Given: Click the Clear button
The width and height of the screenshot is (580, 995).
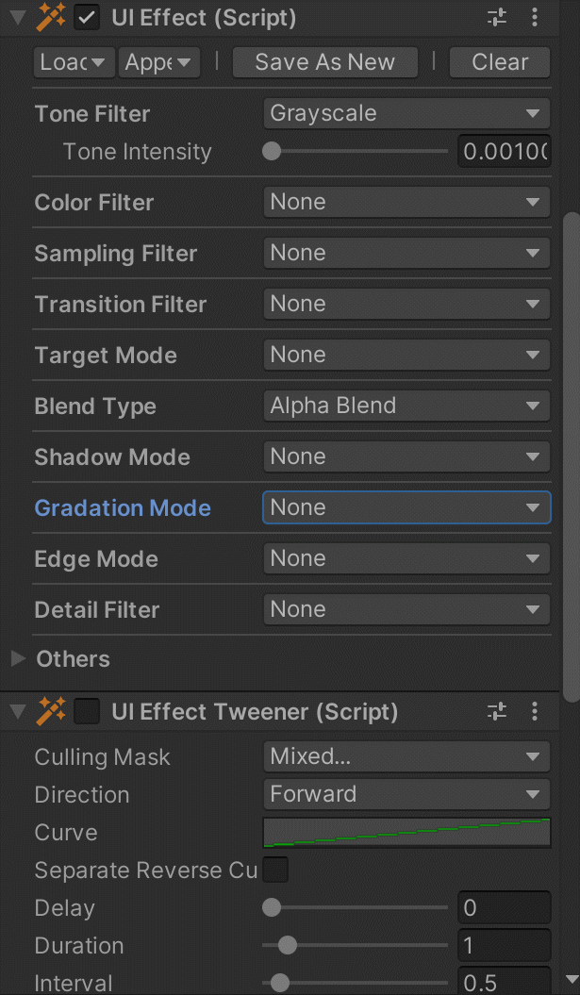Looking at the screenshot, I should coord(499,62).
